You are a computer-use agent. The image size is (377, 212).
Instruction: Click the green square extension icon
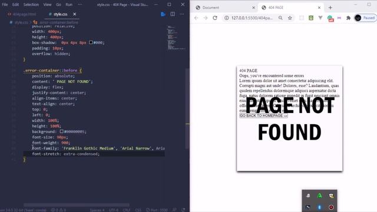click(311, 18)
